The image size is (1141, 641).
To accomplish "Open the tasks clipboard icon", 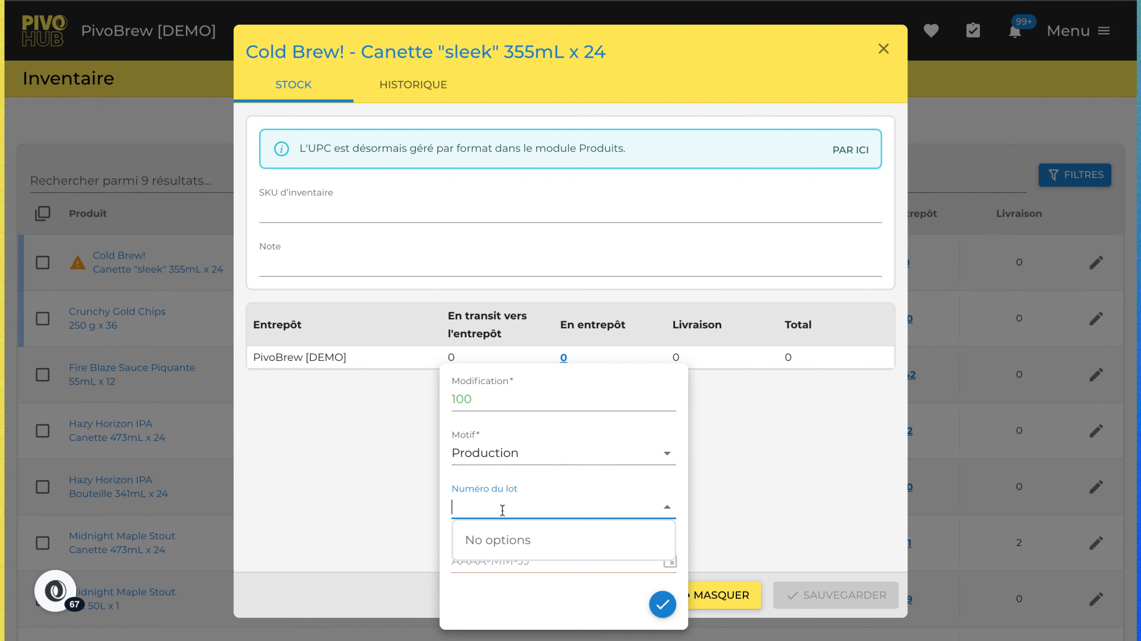I will click(x=973, y=31).
